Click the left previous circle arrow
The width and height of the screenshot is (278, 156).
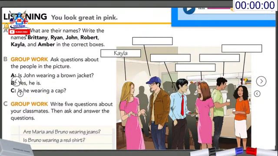(x=16, y=81)
